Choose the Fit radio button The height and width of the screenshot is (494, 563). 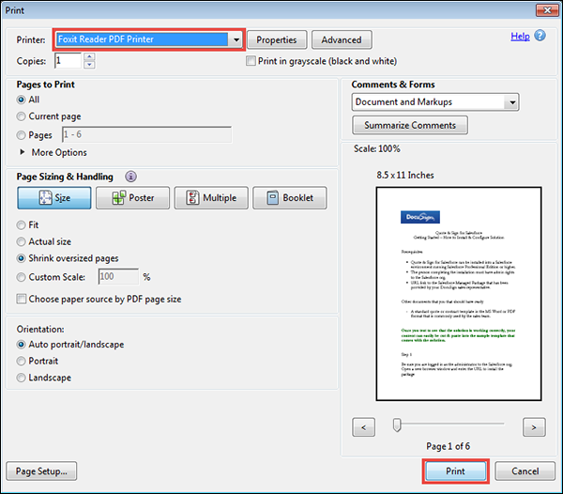[x=22, y=224]
